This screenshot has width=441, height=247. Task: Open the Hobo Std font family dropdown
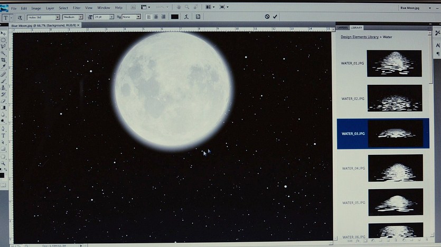(x=43, y=17)
